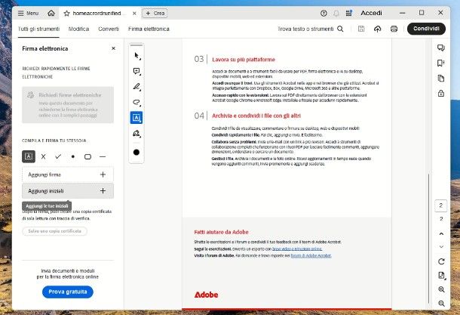Click the current page number box
Image resolution: width=460 pixels, height=315 pixels.
coord(441,205)
